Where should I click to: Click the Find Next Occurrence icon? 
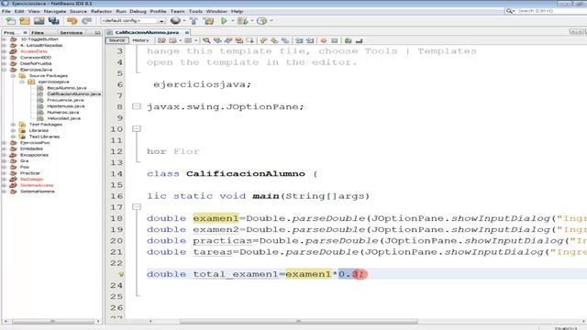(228, 40)
